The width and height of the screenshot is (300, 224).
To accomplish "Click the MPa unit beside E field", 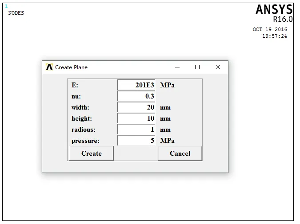I will [x=167, y=85].
